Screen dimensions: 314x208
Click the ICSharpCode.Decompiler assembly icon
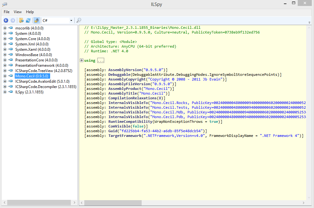(x=11, y=86)
